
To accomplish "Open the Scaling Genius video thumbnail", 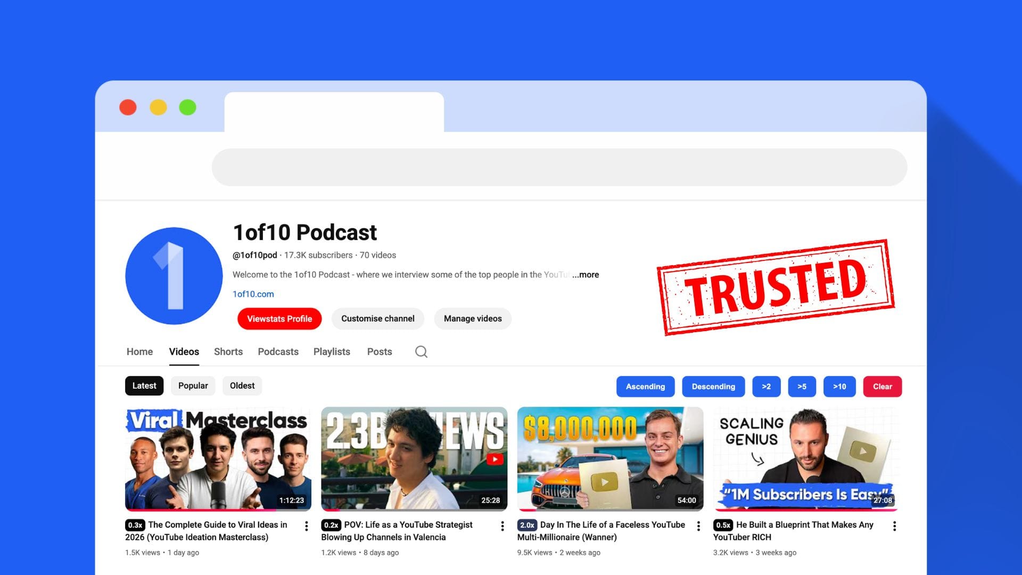I will click(x=806, y=459).
